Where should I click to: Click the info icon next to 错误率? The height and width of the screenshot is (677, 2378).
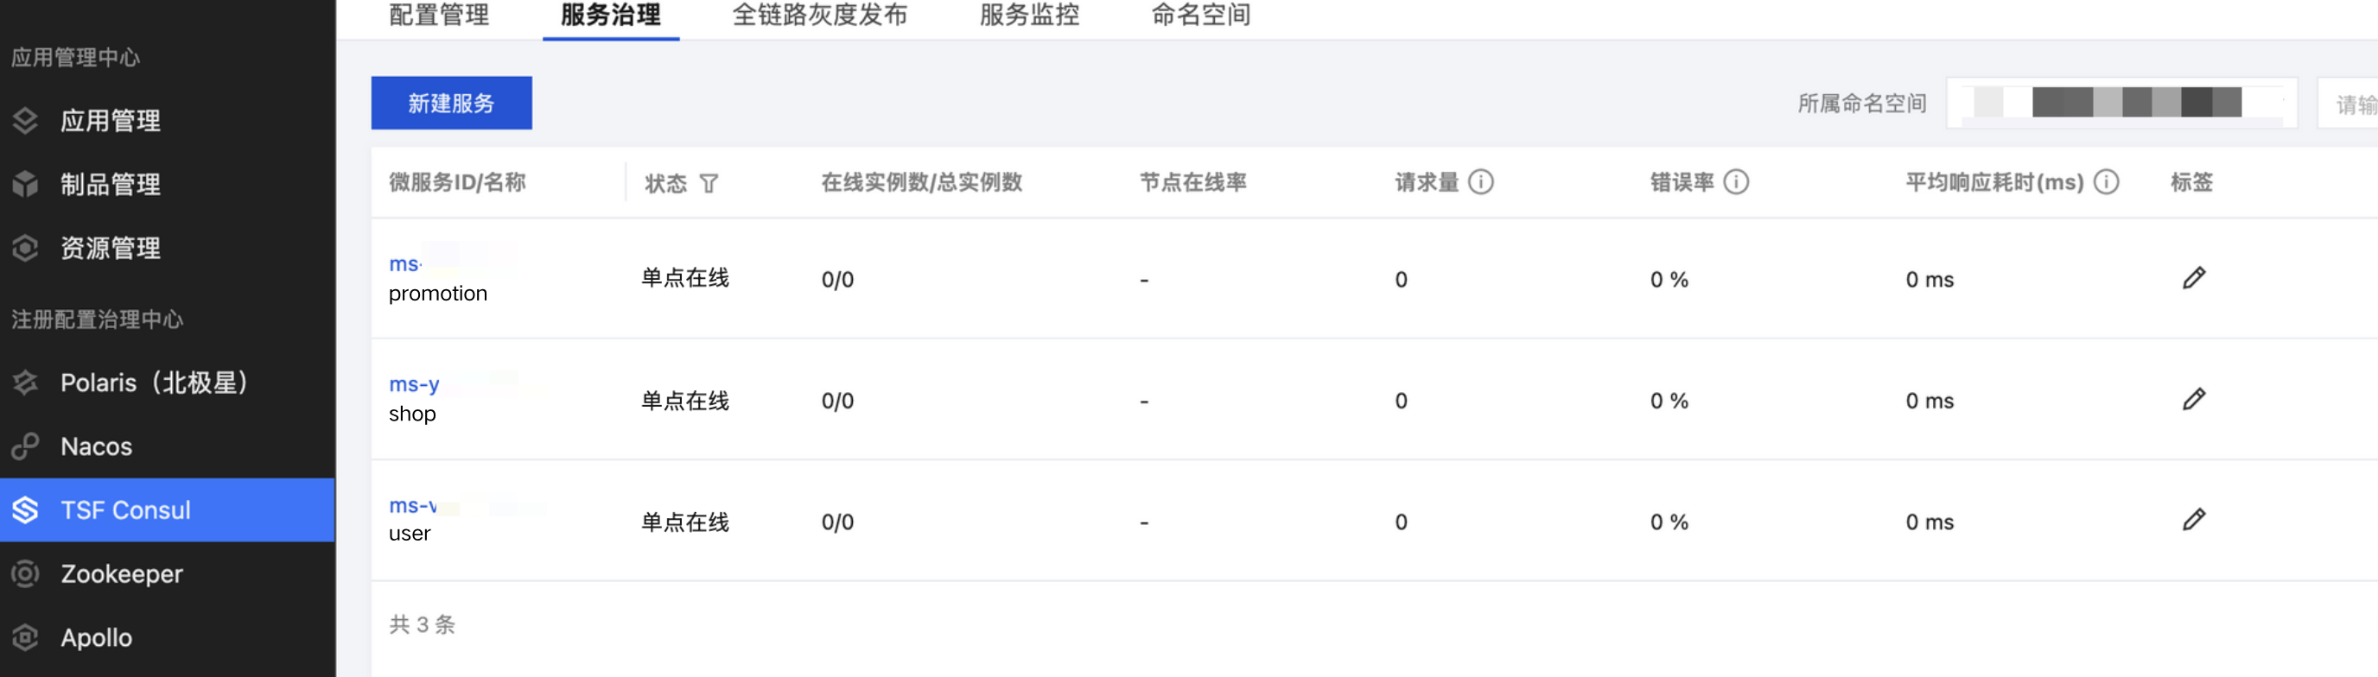1735,181
